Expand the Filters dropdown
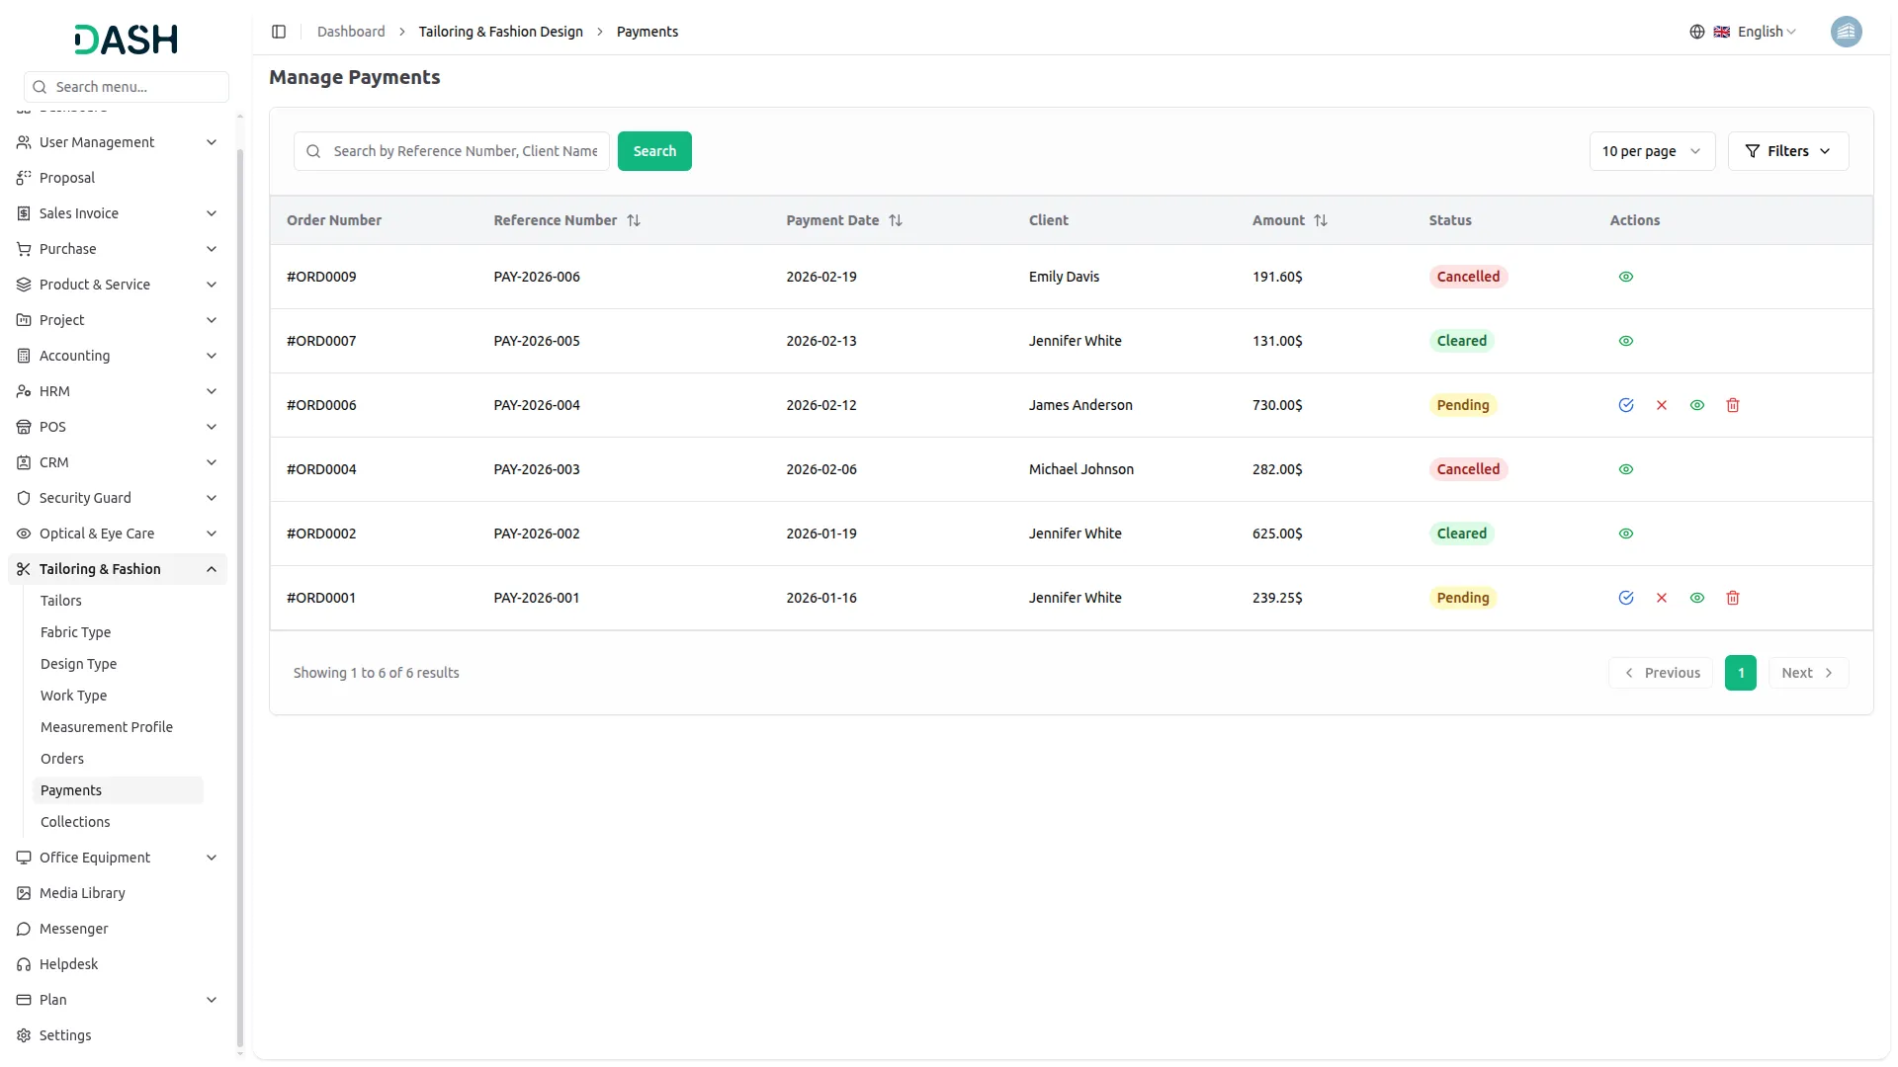The image size is (1898, 1067). tap(1787, 151)
